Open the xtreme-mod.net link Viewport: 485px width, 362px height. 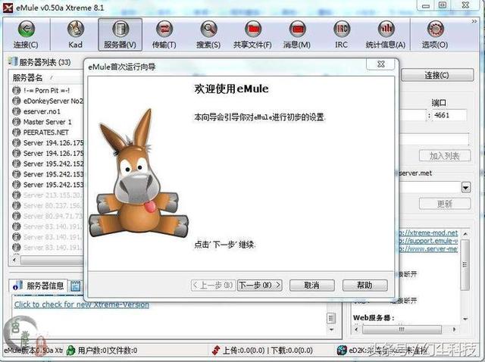(x=428, y=232)
